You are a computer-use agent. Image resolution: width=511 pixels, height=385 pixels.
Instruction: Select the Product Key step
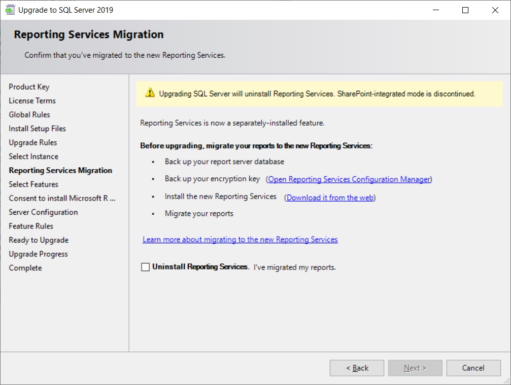(x=29, y=87)
